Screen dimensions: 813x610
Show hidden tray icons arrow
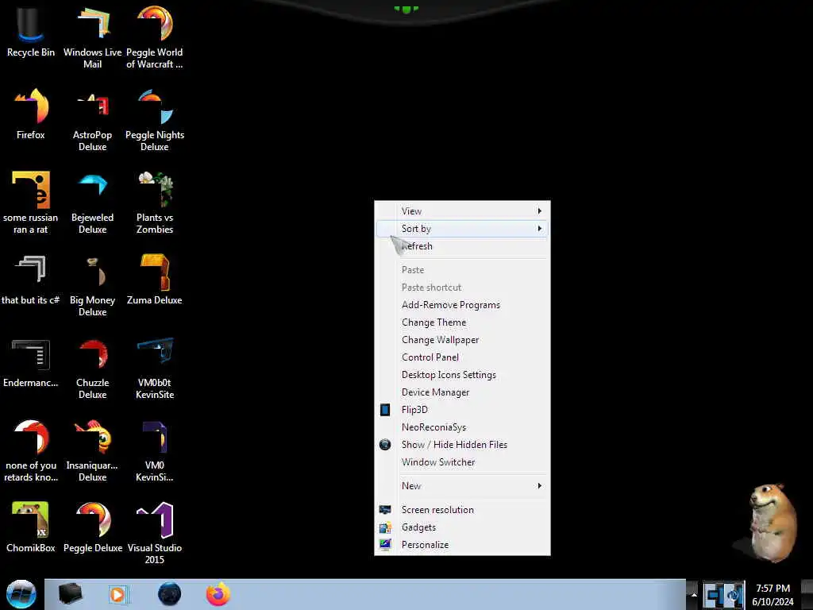(693, 594)
